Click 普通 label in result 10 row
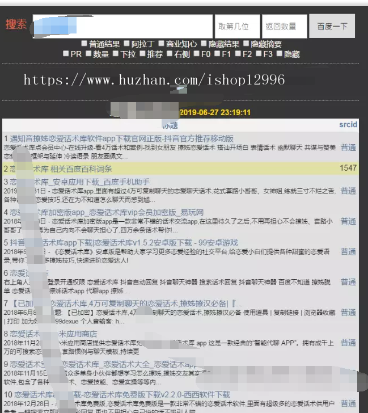 348,403
